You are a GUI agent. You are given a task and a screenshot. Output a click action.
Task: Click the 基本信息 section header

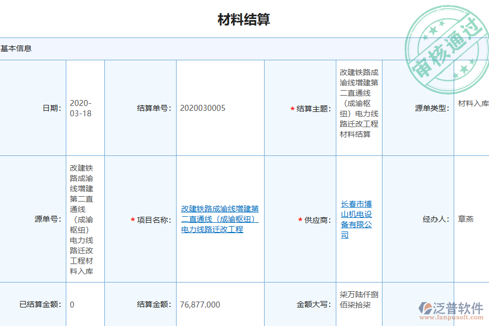tap(15, 49)
